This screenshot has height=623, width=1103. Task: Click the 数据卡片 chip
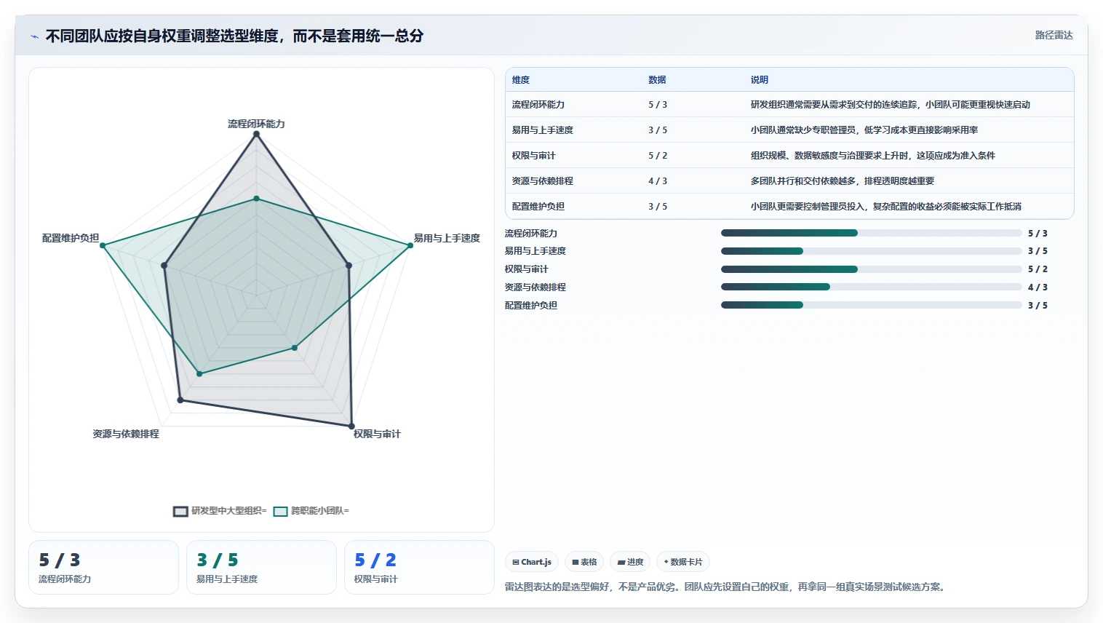coord(683,562)
